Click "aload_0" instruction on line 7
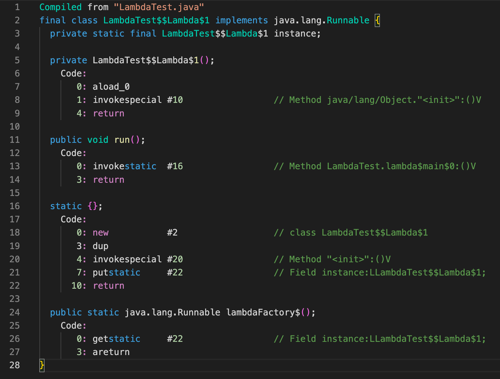Screen dimensions: 500x379 tap(111, 87)
